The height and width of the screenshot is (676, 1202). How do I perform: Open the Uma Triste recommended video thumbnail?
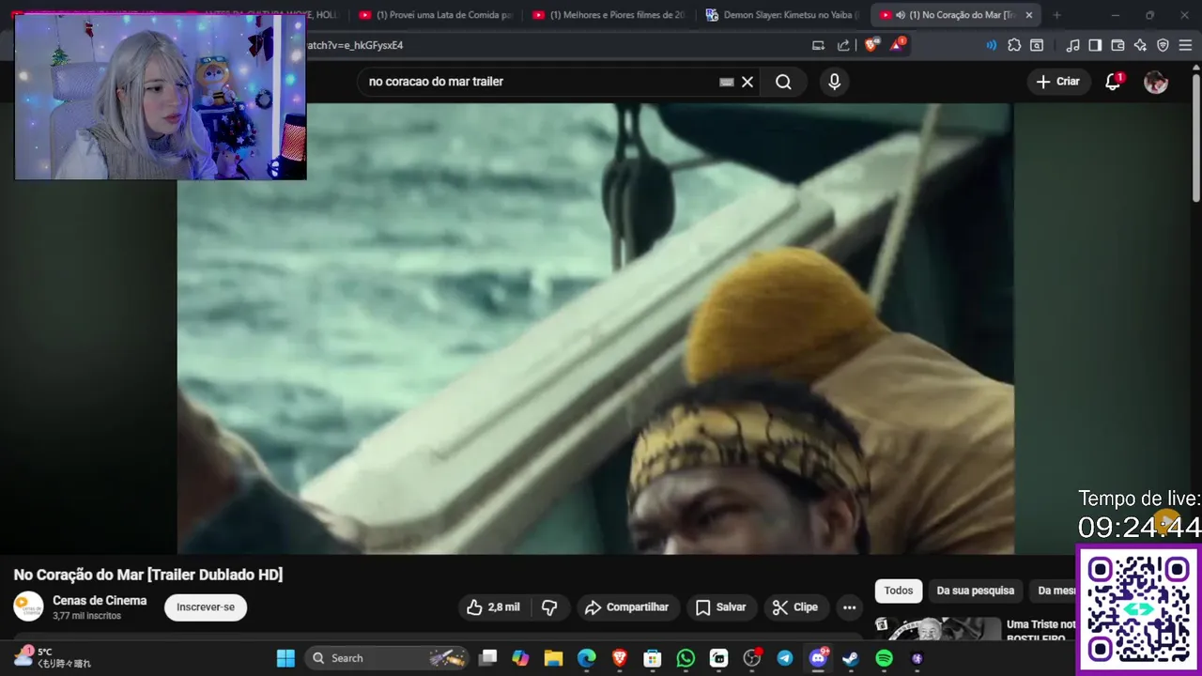click(x=937, y=629)
